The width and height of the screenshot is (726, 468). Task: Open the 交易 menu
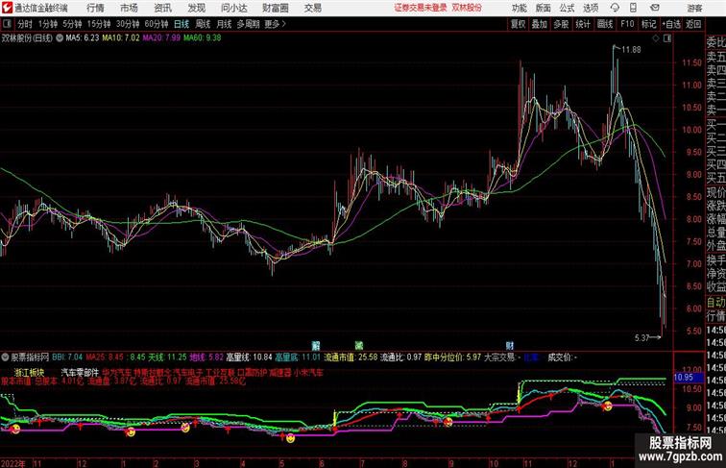[x=312, y=8]
